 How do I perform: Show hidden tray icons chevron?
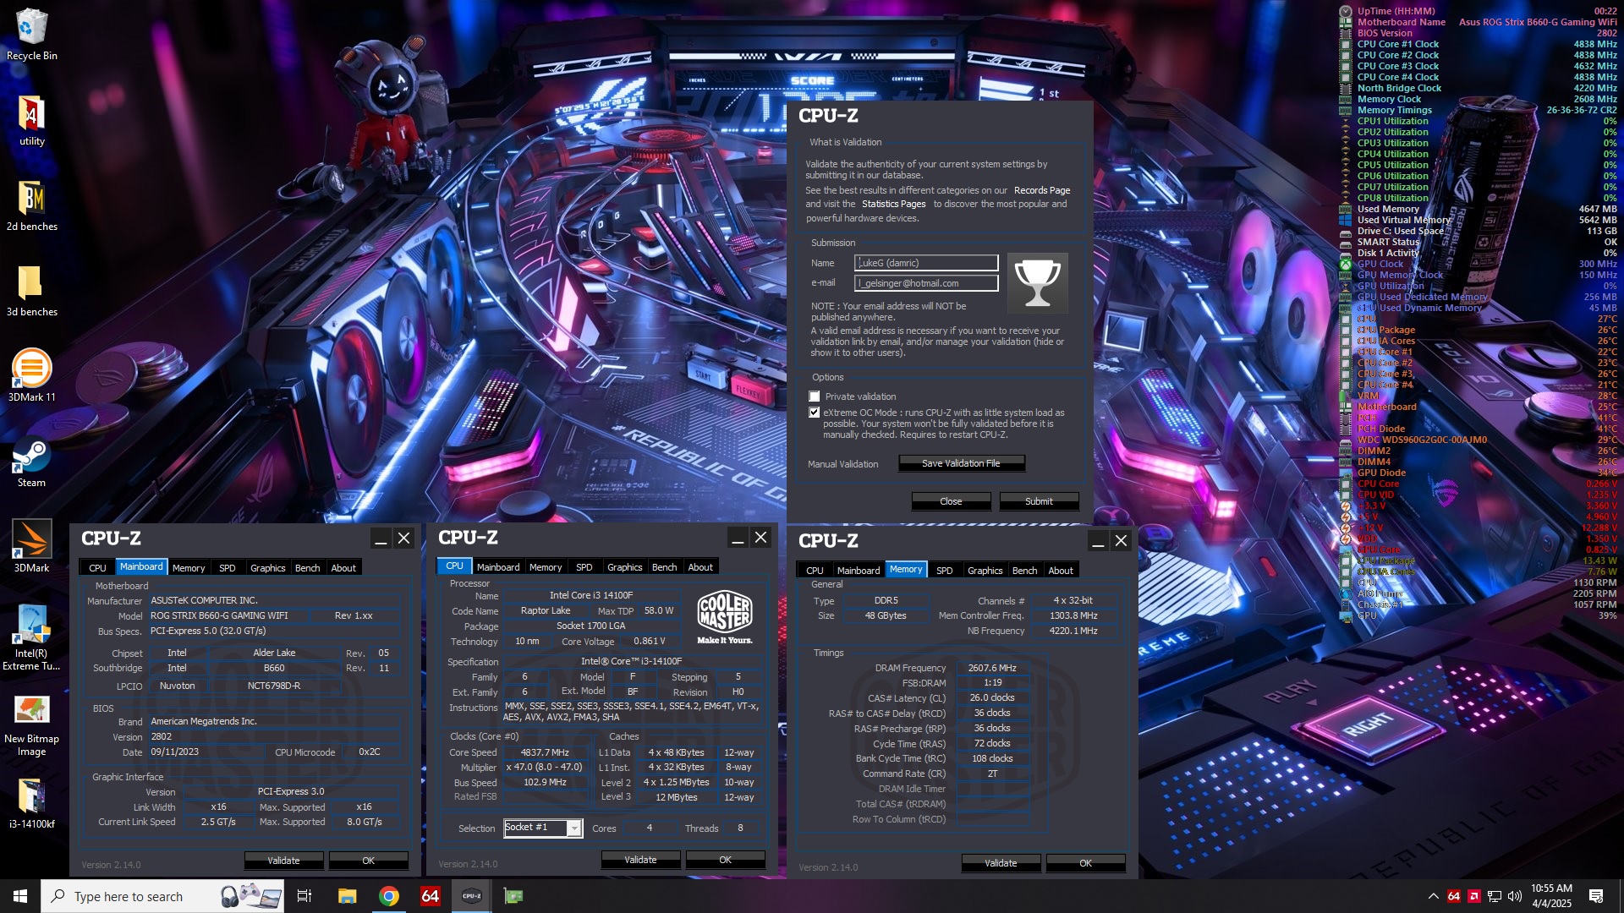(1433, 896)
